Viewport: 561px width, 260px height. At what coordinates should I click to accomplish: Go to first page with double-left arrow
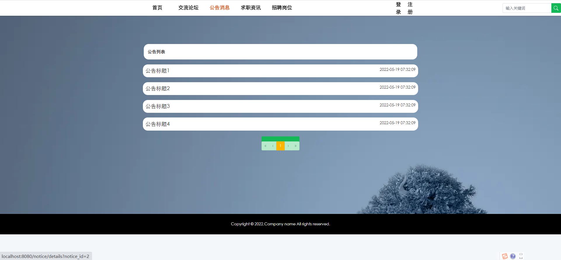pyautogui.click(x=265, y=146)
